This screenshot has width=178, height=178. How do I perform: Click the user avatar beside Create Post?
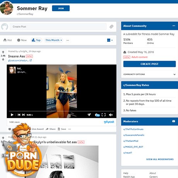click(5, 27)
